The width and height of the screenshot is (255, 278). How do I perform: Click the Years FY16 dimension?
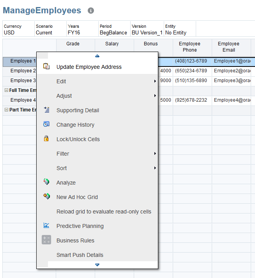[x=82, y=29]
